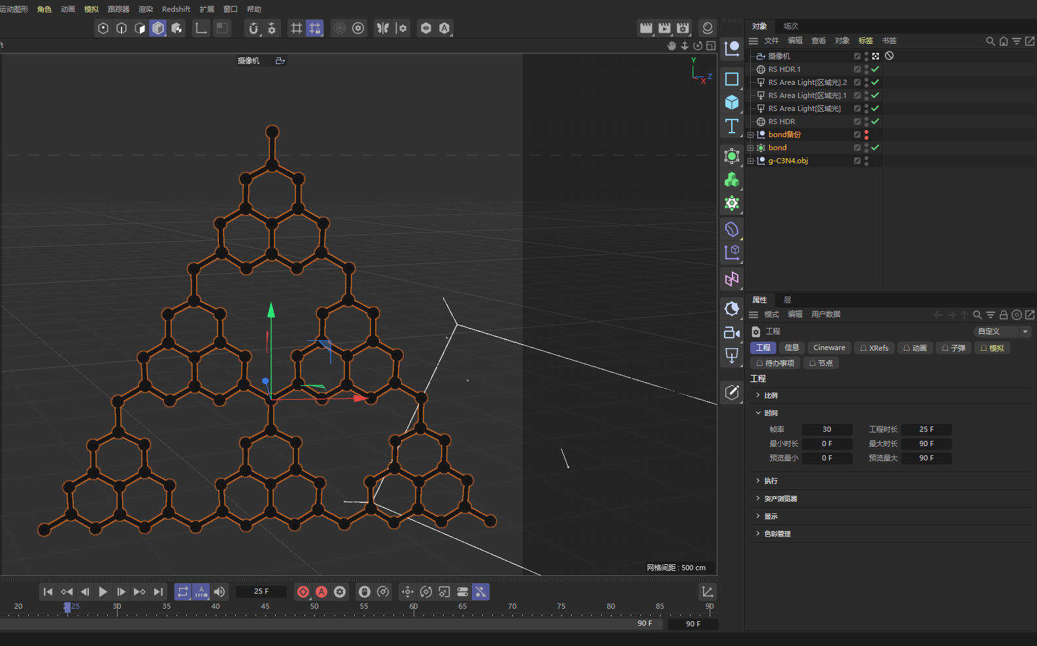Viewport: 1037px width, 646px height.
Task: Switch to the 场次 tab
Action: click(791, 26)
